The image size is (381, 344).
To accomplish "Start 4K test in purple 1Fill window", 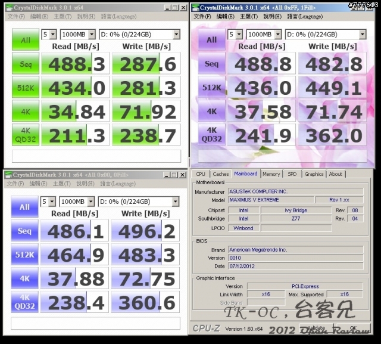I will (212, 111).
